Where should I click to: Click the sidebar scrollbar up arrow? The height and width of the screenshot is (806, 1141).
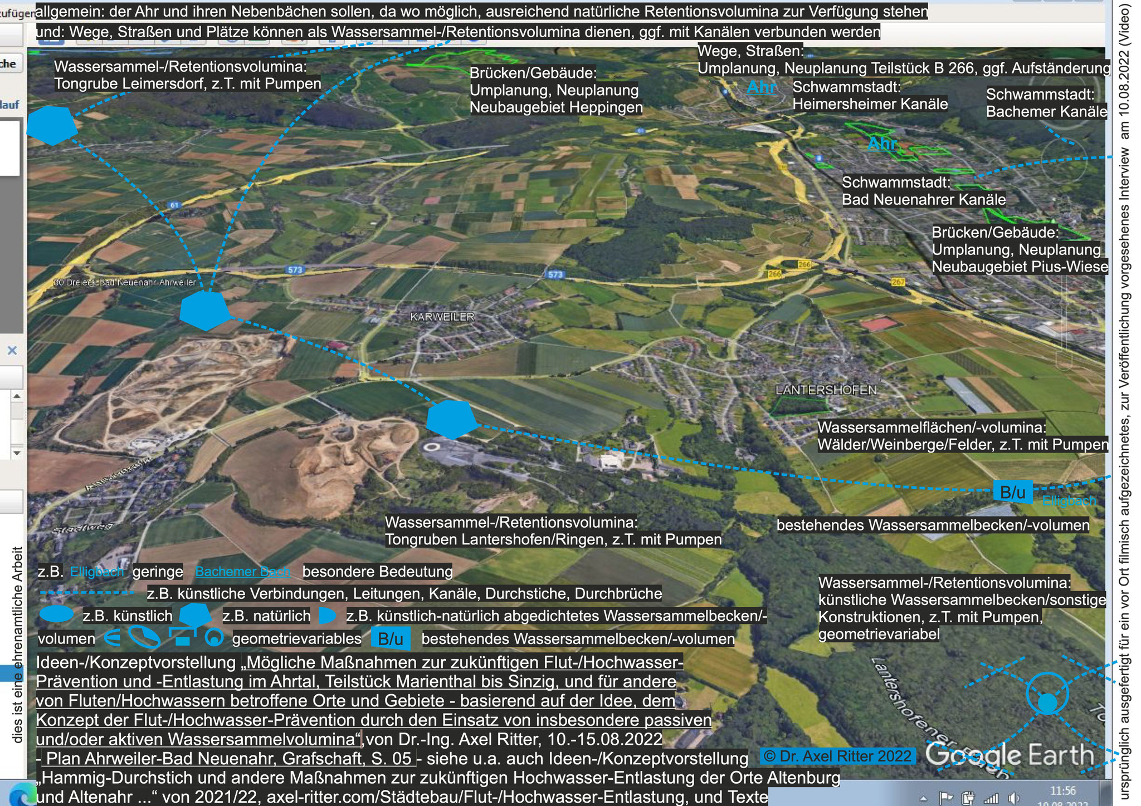click(x=17, y=396)
